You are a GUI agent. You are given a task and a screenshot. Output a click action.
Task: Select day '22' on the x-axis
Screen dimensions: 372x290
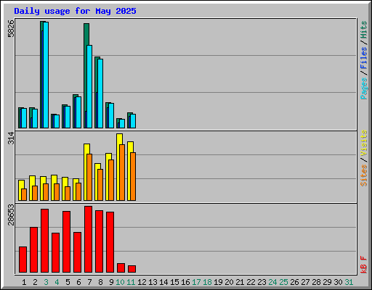[251, 282]
